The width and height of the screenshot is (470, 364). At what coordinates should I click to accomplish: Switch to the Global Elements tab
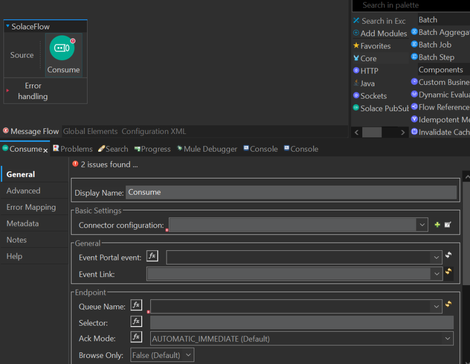[90, 131]
